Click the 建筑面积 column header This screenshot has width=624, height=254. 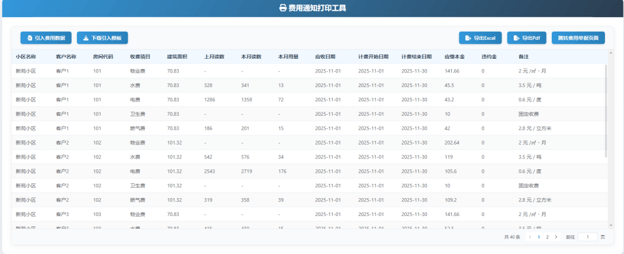pos(177,57)
